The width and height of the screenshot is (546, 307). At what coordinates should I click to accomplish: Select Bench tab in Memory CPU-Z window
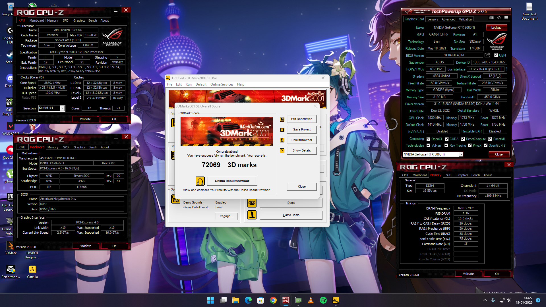[475, 175]
